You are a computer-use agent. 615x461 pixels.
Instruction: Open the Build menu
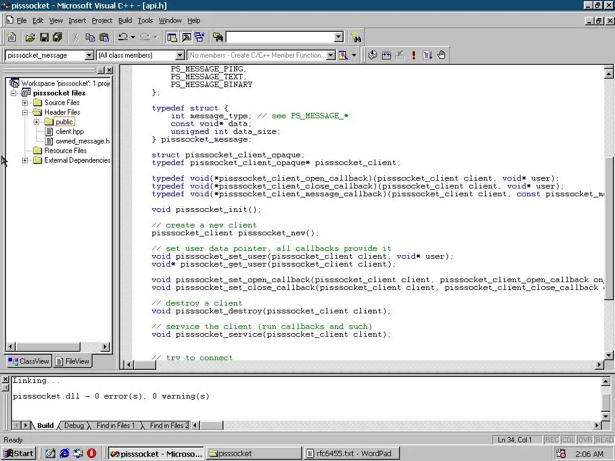tap(125, 20)
